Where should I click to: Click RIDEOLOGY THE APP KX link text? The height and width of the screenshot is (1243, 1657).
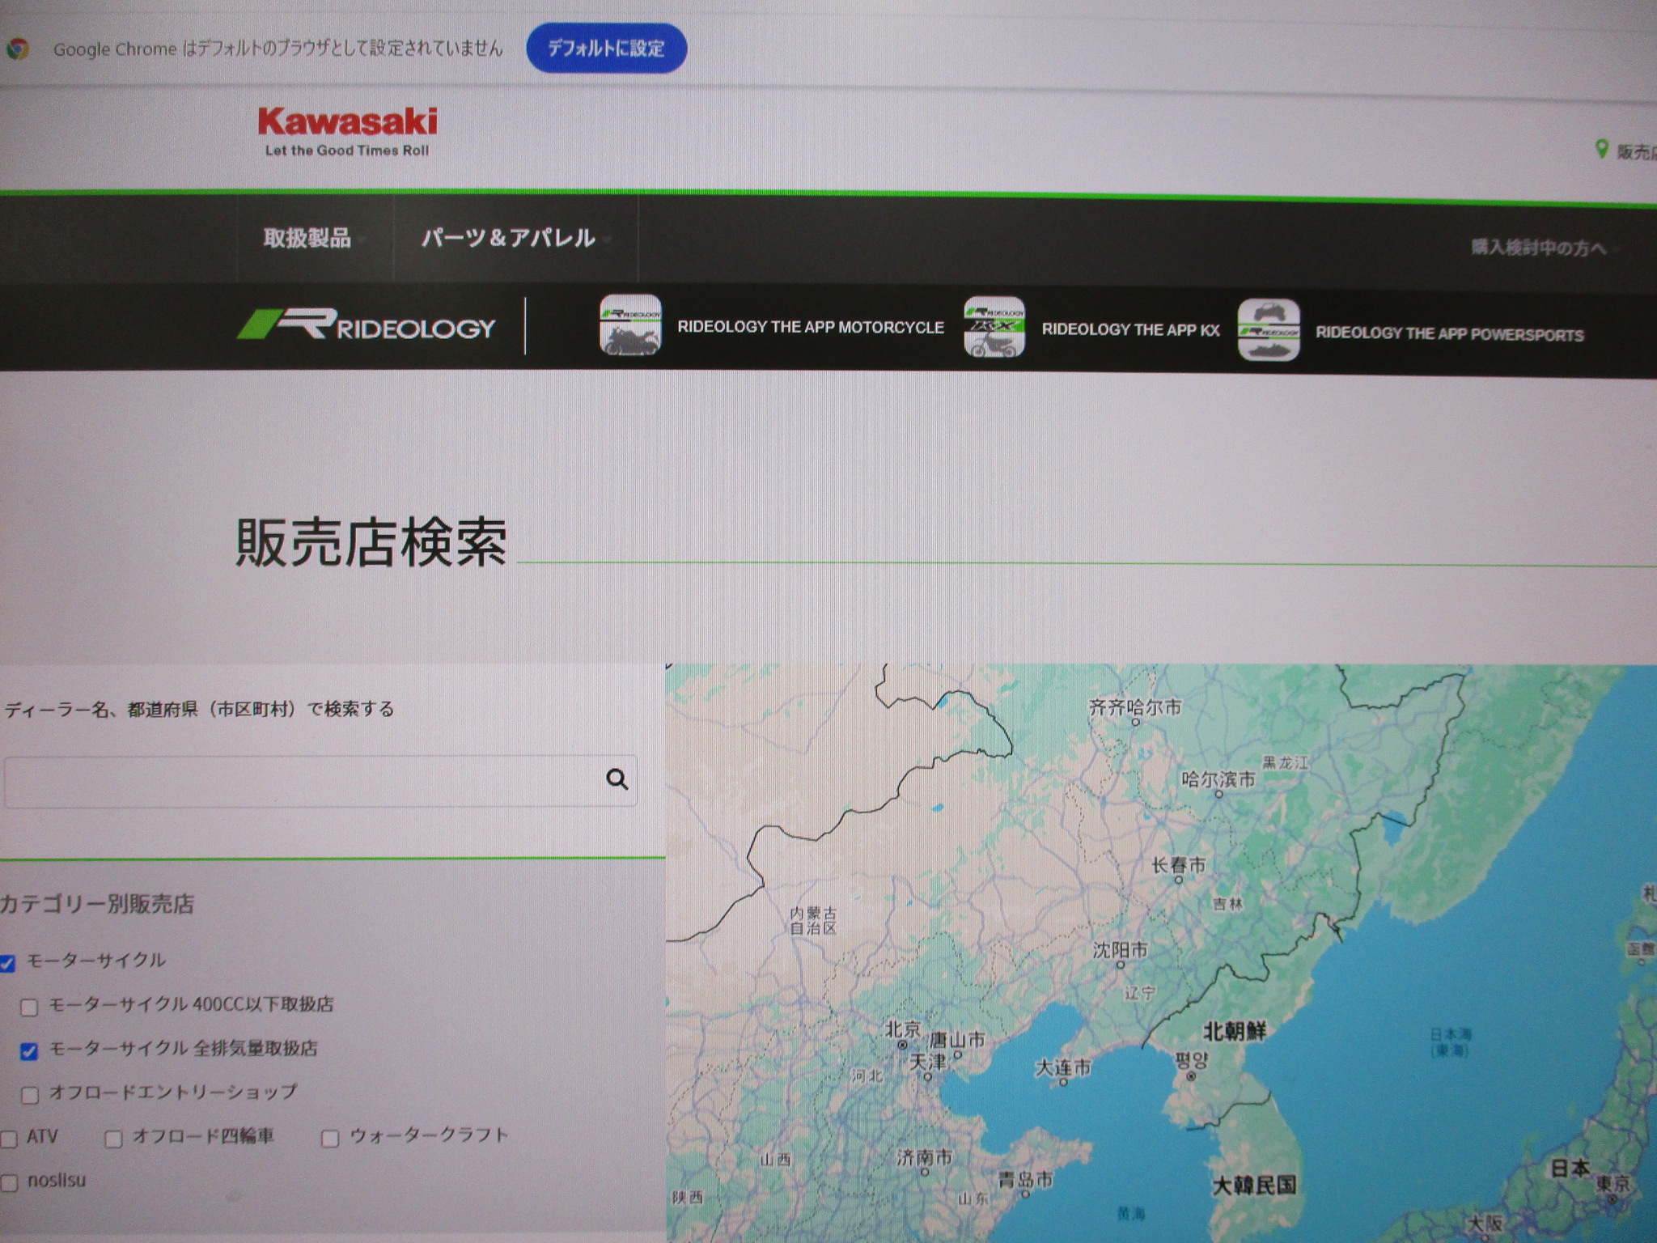(1129, 329)
